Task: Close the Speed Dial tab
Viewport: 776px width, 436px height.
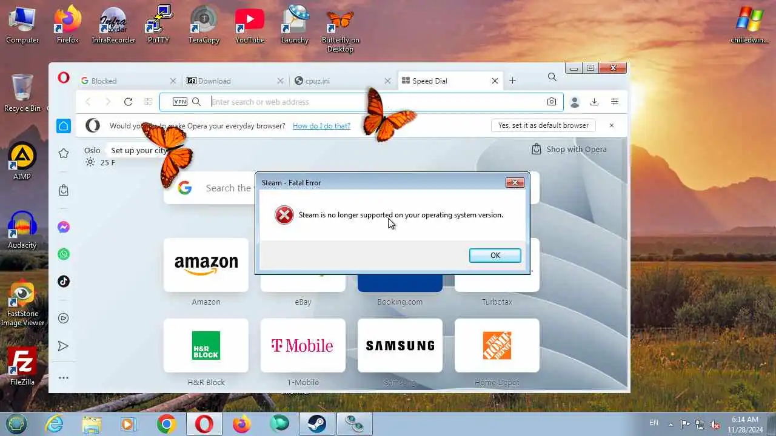Action: pyautogui.click(x=495, y=81)
